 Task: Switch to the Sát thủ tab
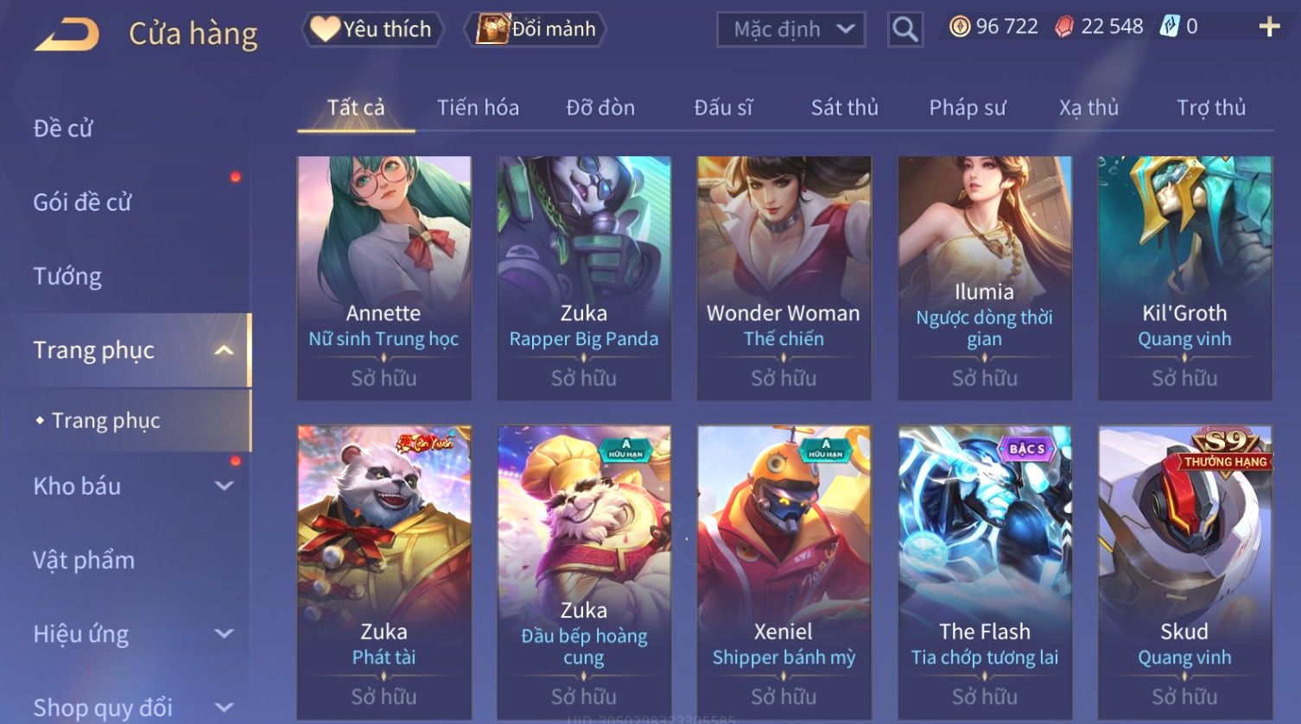click(x=844, y=108)
